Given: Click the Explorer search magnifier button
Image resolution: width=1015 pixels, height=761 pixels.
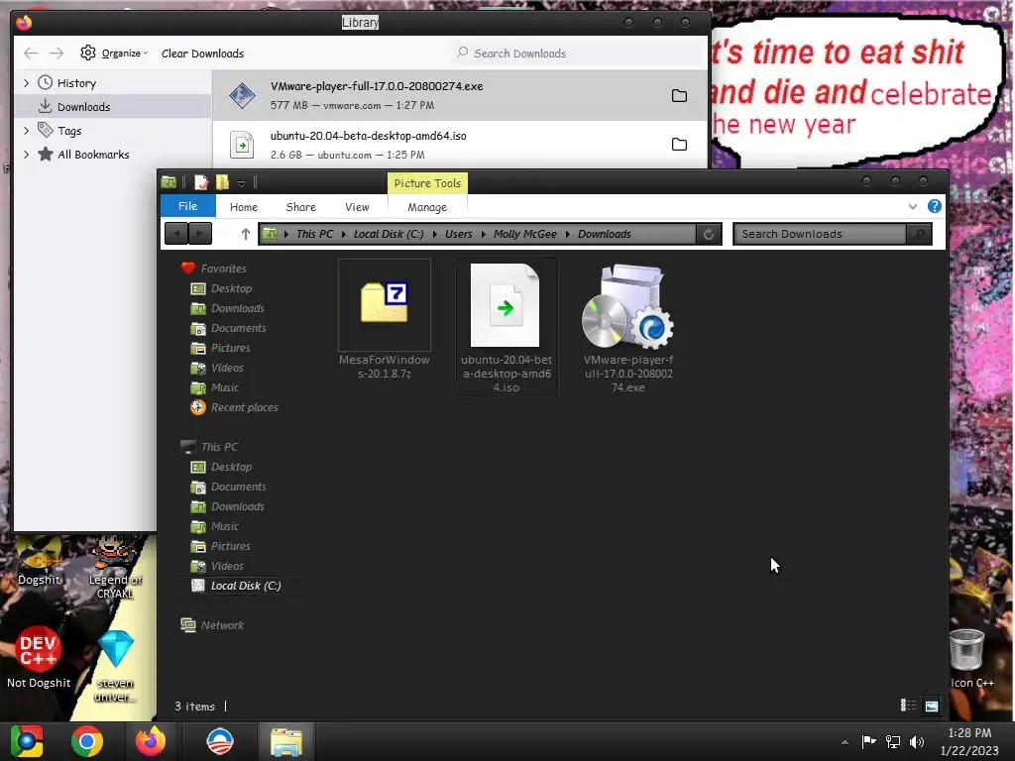Looking at the screenshot, I should [x=919, y=234].
